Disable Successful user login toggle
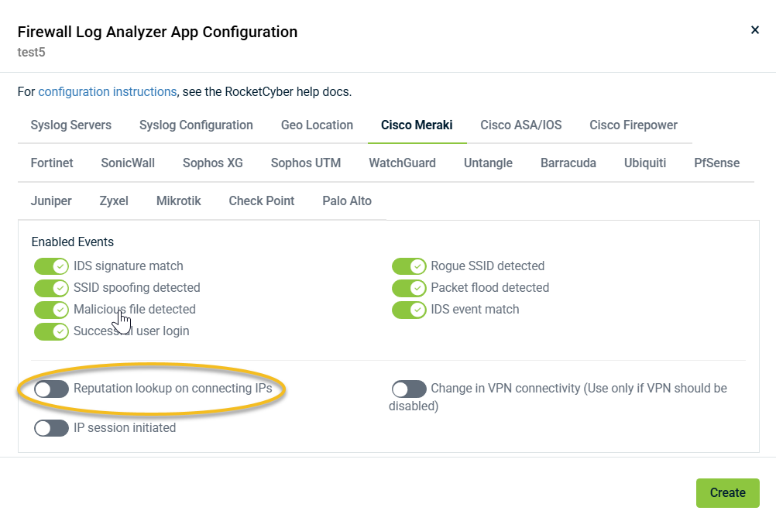Screen dimensions: 776x521 click(x=52, y=331)
